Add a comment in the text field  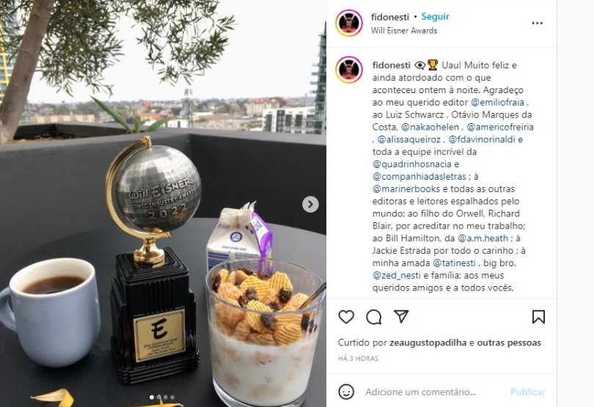pyautogui.click(x=420, y=392)
